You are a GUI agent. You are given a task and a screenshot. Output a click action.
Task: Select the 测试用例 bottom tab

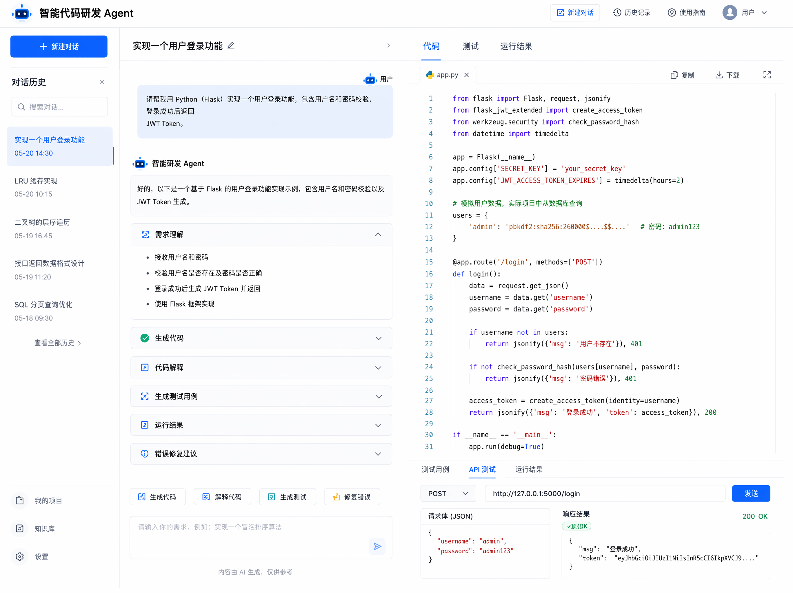(x=435, y=469)
